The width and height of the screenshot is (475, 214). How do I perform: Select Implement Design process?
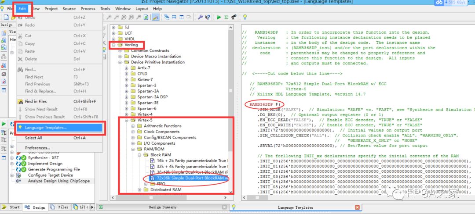pos(45,164)
